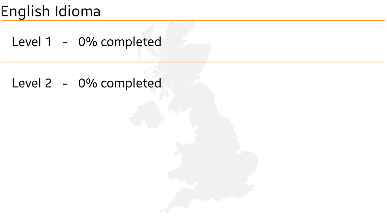The height and width of the screenshot is (217, 387).
Task: Tap the "Level 2" label text
Action: pyautogui.click(x=32, y=83)
